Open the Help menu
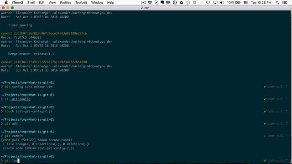Viewport: 292px width, 164px height. point(110,3)
